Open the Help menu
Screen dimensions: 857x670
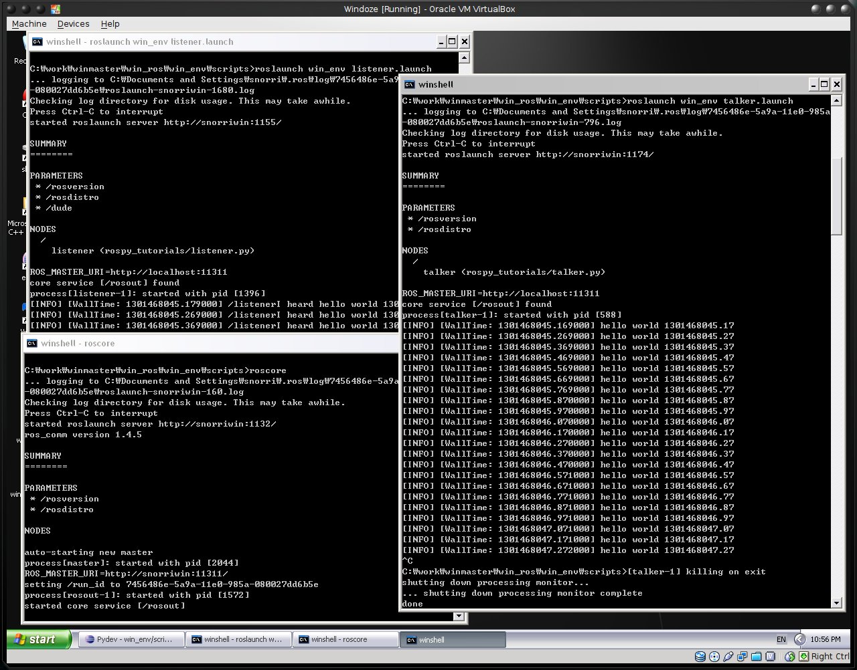click(110, 23)
